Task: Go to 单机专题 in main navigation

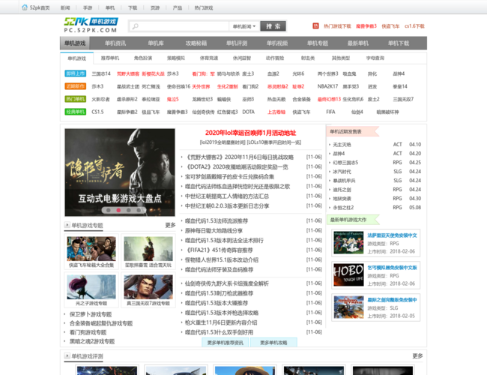Action: point(318,43)
